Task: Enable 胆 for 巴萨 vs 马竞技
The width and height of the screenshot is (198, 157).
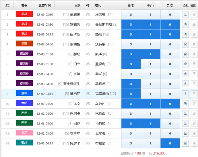Action: pyautogui.click(x=194, y=123)
